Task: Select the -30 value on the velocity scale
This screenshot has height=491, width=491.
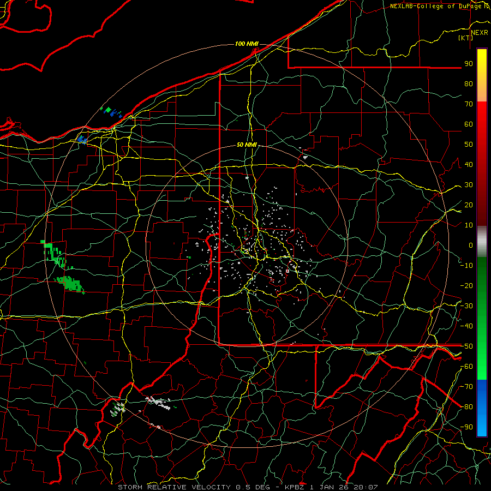Action: click(466, 306)
